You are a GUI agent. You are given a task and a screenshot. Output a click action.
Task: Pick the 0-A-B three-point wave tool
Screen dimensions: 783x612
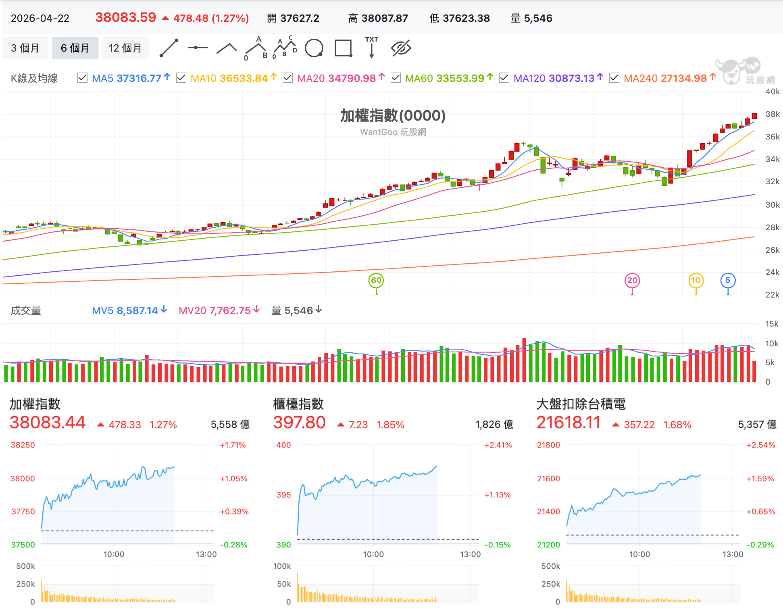(x=256, y=48)
